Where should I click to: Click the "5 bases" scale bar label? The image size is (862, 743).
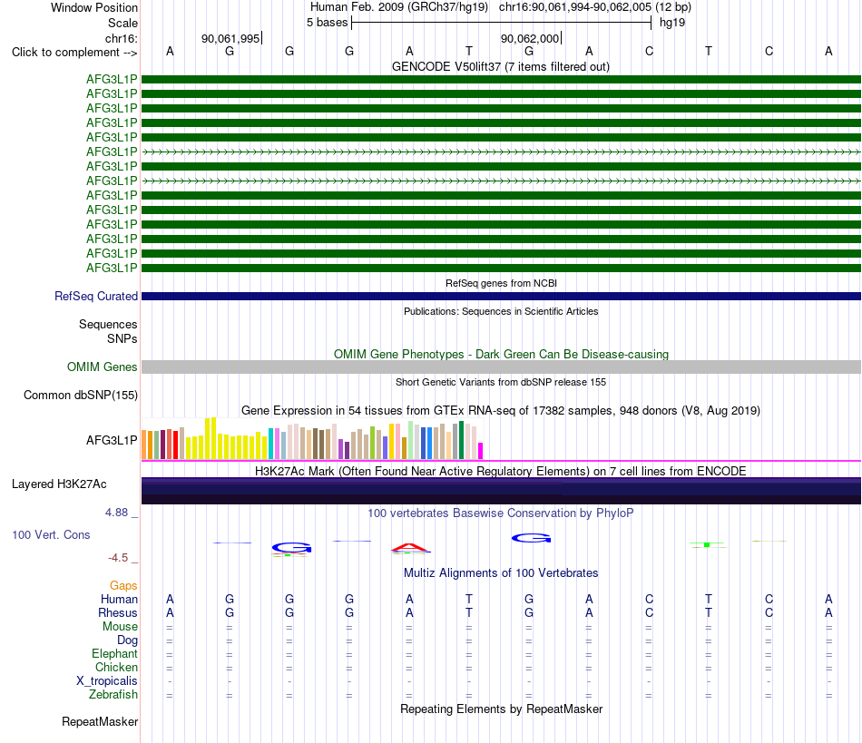(327, 23)
